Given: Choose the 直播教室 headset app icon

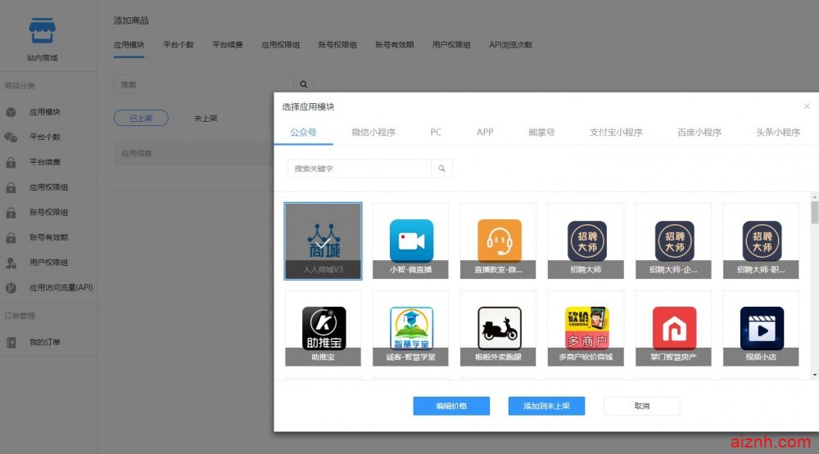Looking at the screenshot, I should click(x=499, y=240).
